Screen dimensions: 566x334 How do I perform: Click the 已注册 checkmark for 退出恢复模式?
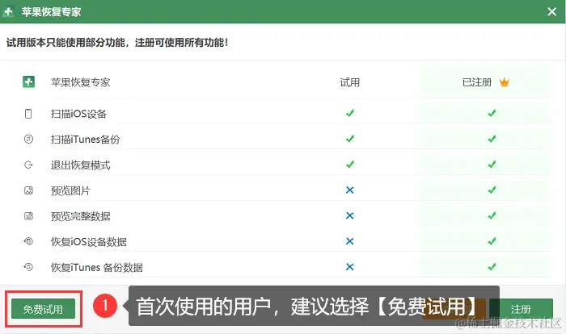[x=492, y=165]
